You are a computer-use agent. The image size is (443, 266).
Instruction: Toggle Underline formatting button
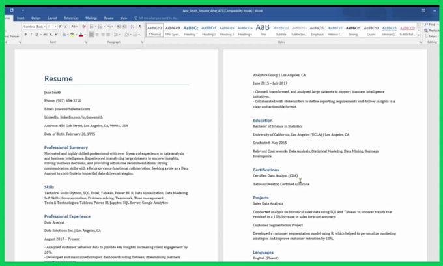36,35
